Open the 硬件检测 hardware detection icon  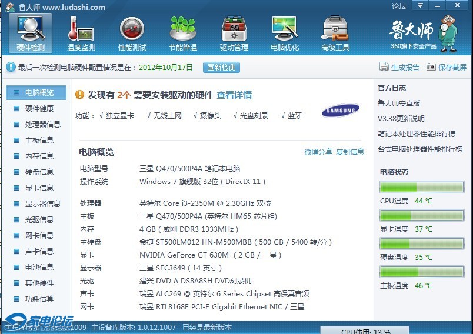click(x=31, y=33)
